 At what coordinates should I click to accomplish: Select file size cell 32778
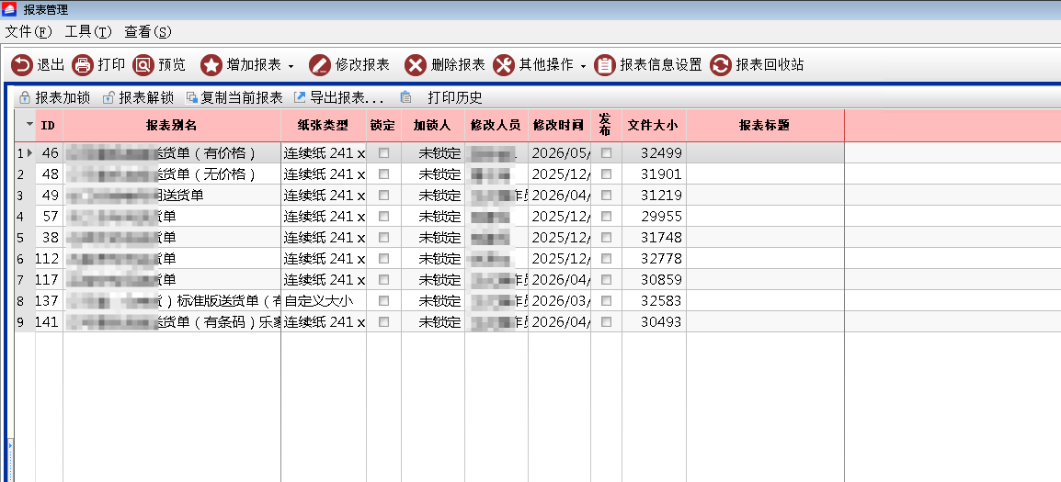tap(654, 258)
